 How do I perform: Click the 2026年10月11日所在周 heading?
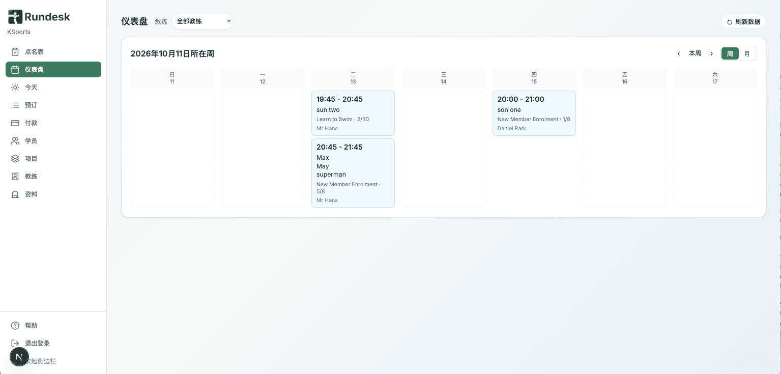point(172,53)
